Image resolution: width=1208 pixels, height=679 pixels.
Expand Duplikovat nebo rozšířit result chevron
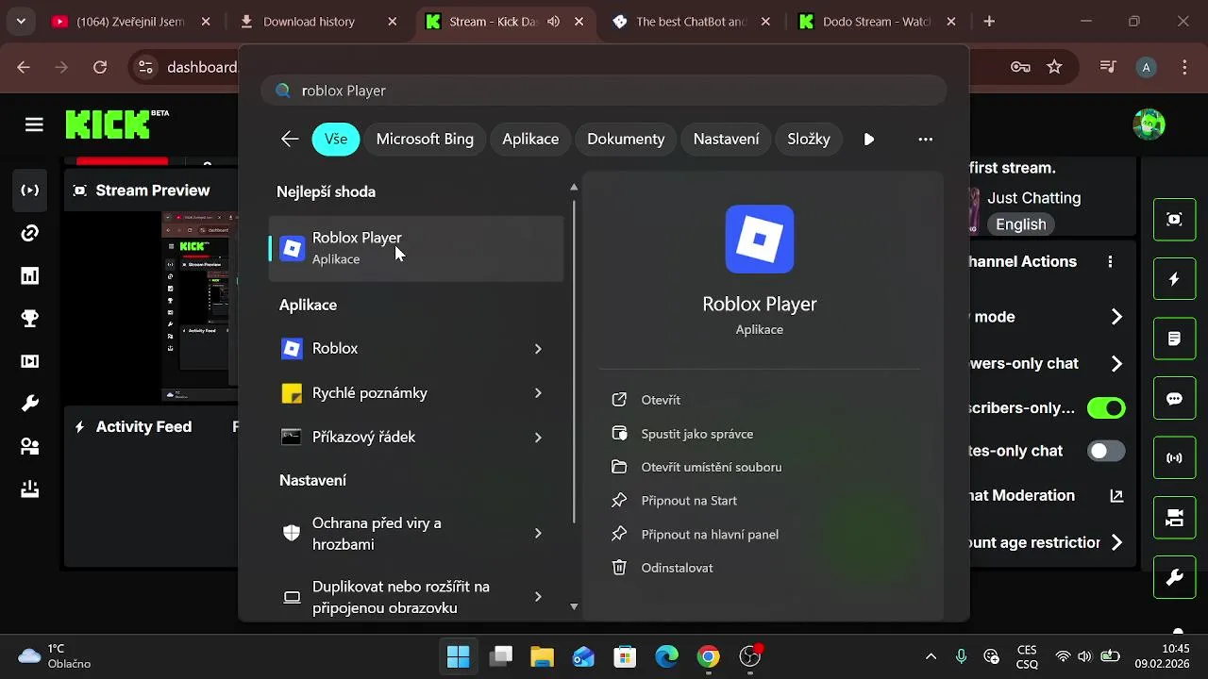coord(538,597)
